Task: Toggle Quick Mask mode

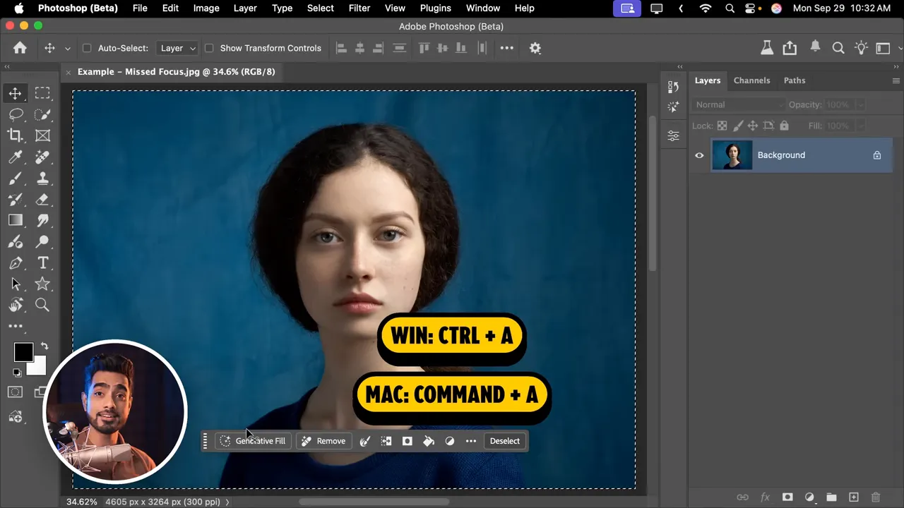Action: (x=15, y=392)
